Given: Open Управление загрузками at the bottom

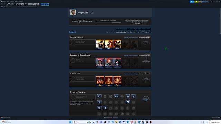Looking at the screenshot, I should (111, 118).
